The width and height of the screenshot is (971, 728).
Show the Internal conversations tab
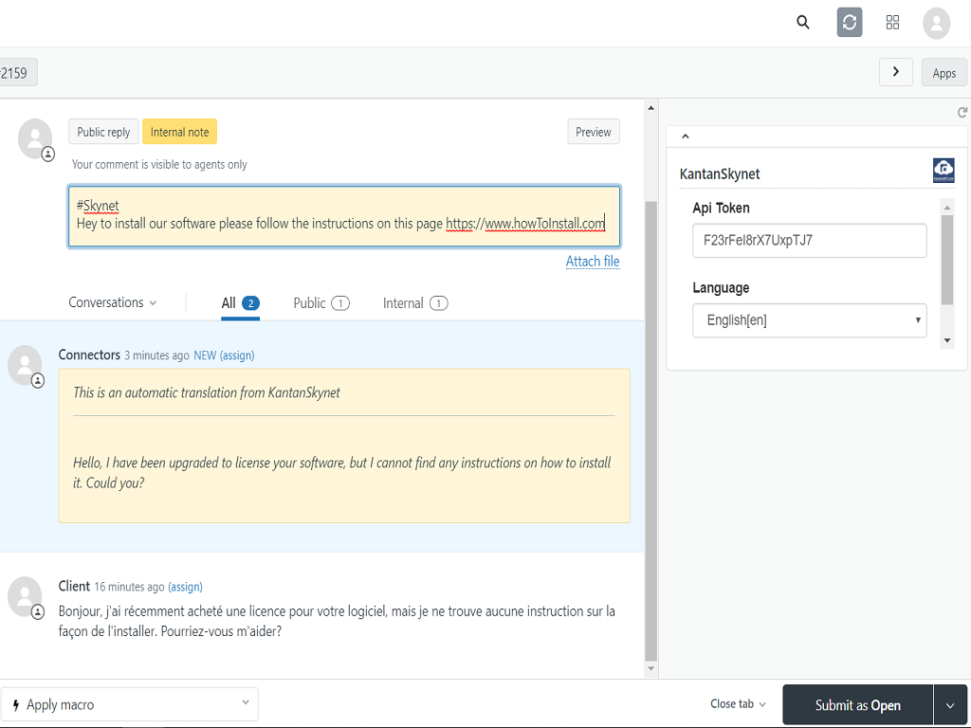[x=414, y=303]
